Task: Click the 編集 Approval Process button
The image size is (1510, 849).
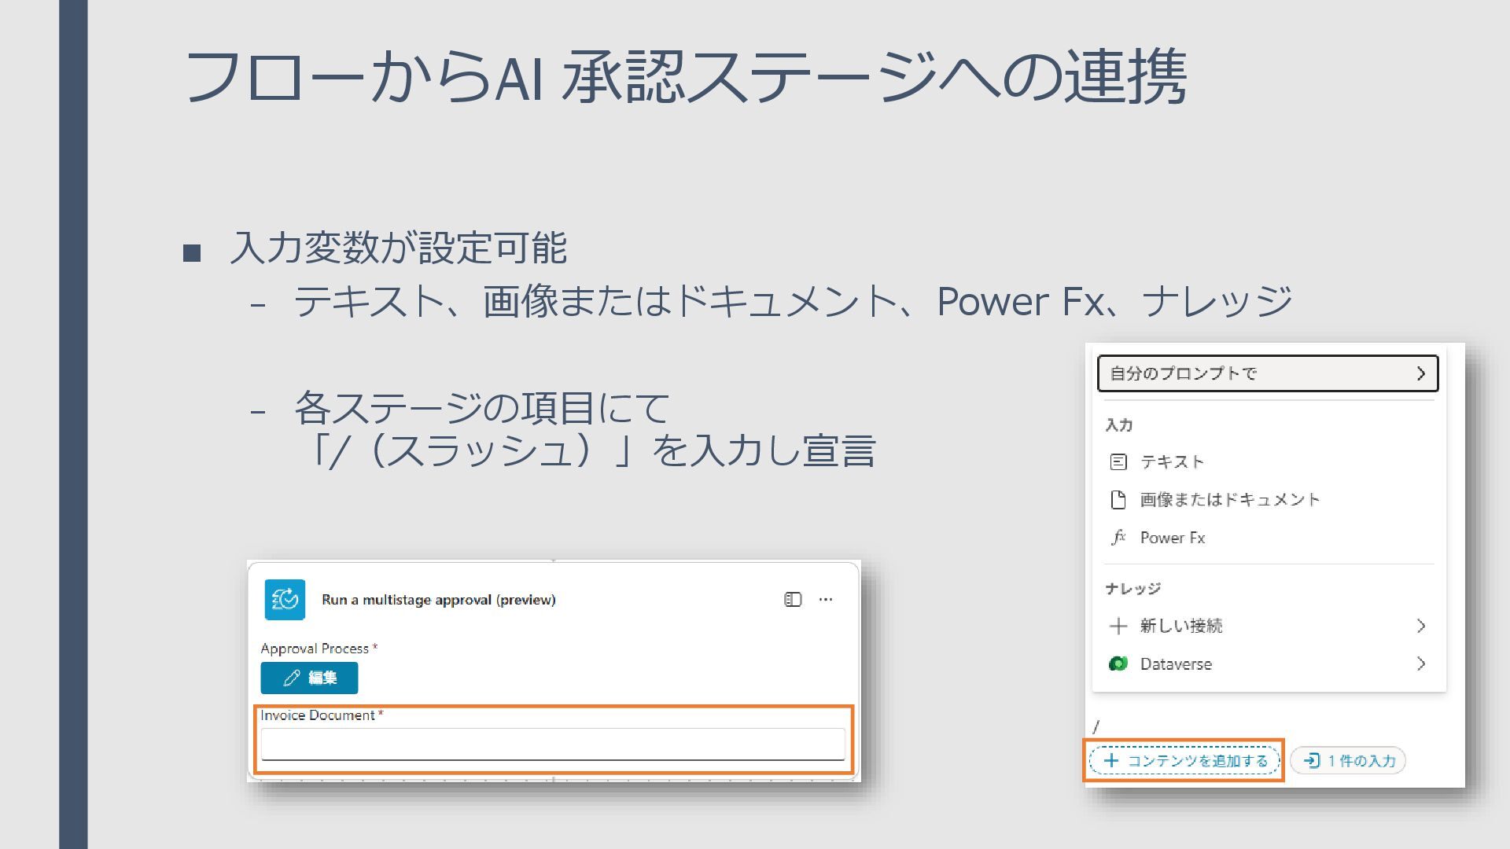Action: [309, 678]
